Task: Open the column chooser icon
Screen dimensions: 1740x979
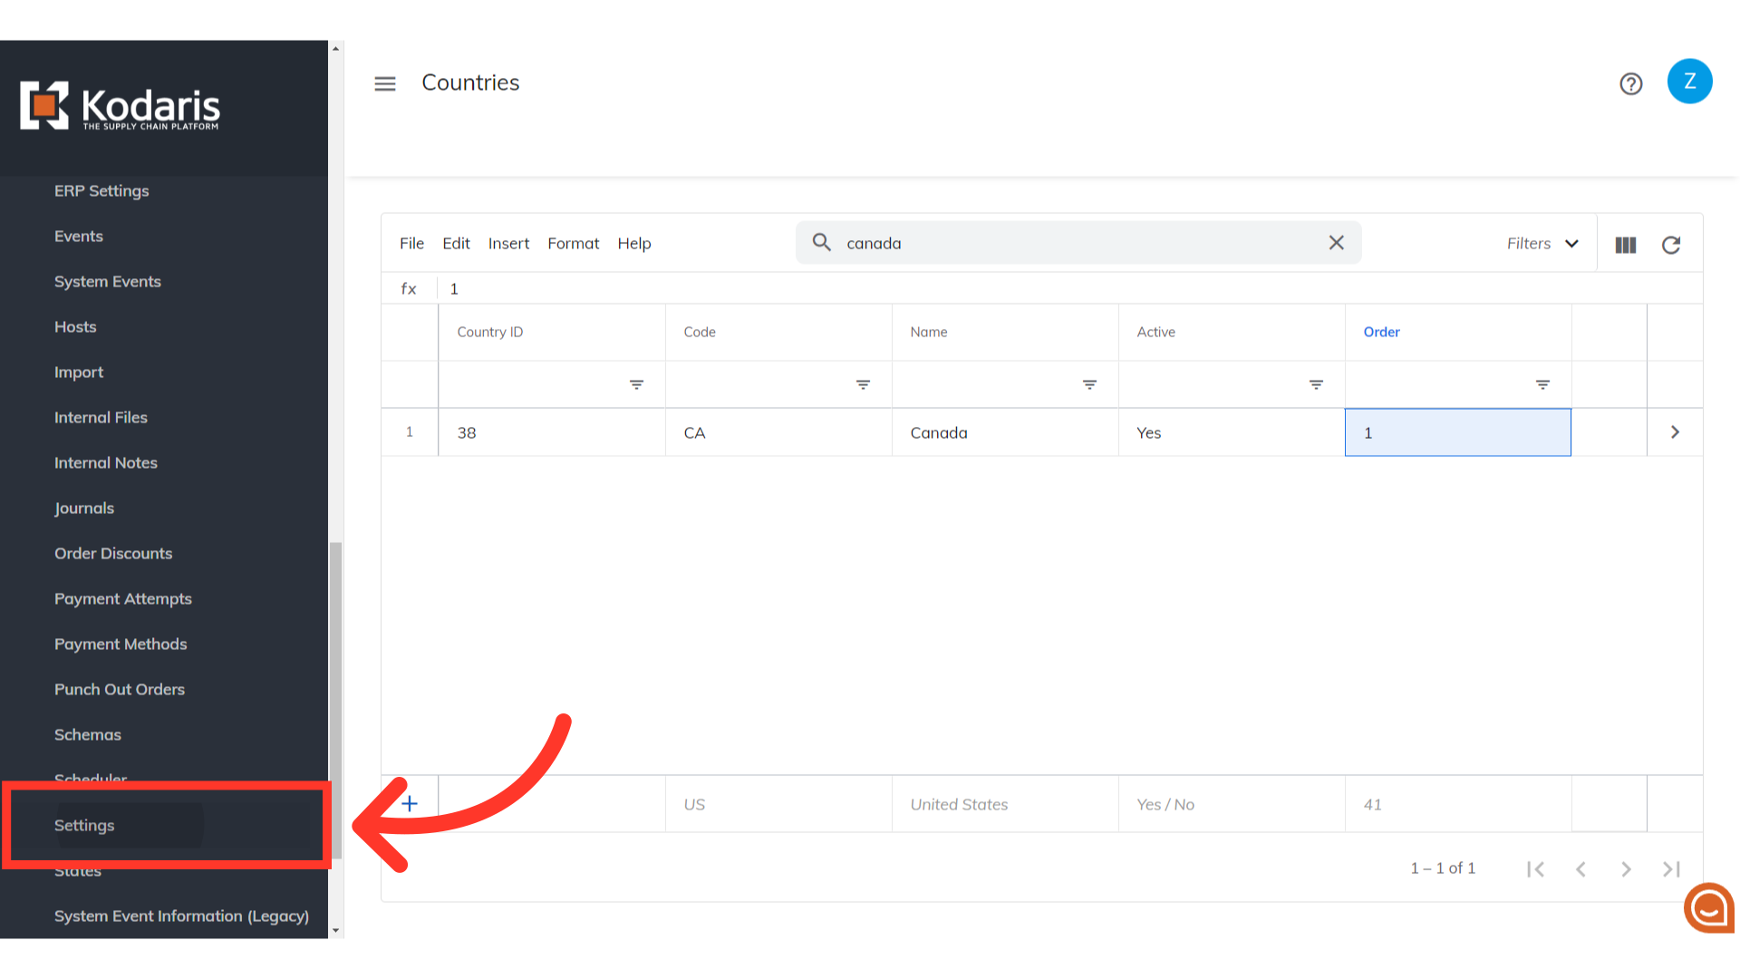Action: (x=1625, y=245)
